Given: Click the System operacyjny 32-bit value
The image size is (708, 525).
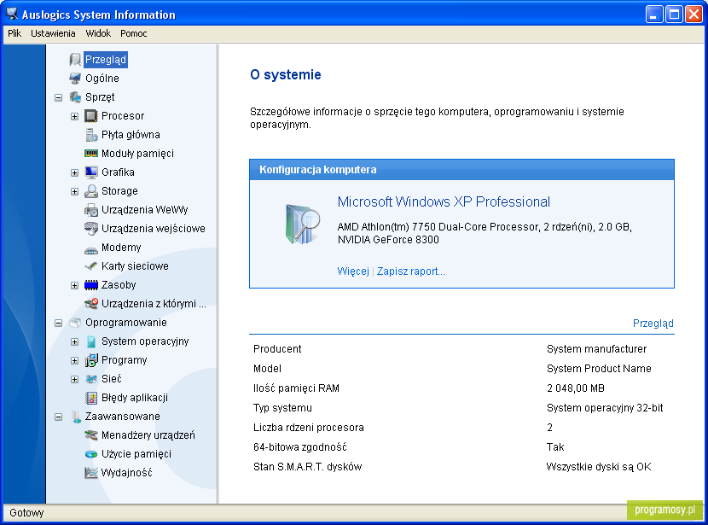Looking at the screenshot, I should [x=605, y=408].
